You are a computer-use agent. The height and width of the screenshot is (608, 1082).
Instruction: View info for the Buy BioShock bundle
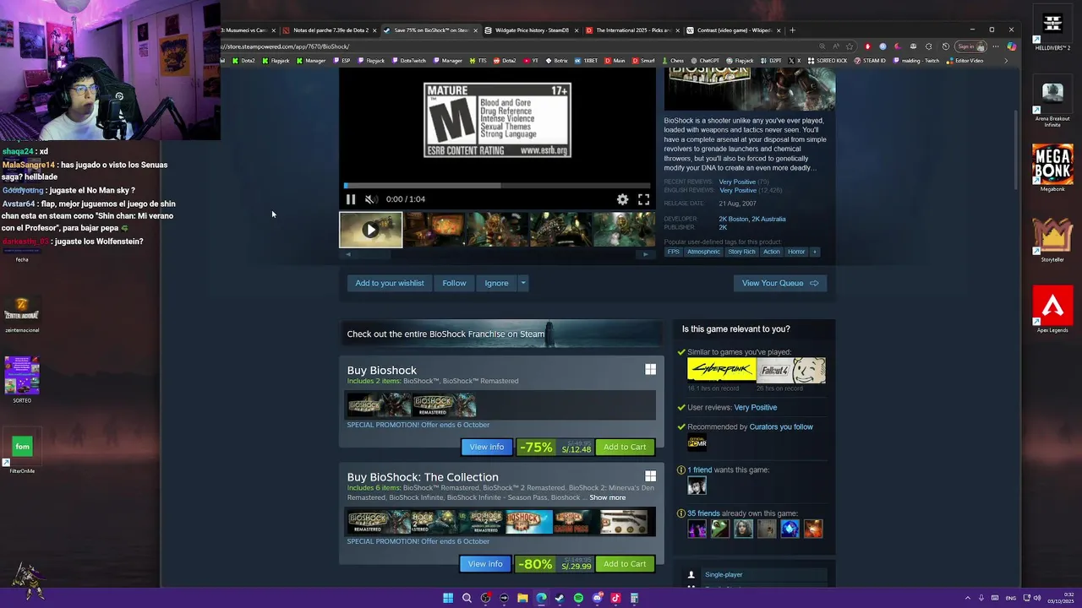pyautogui.click(x=487, y=447)
